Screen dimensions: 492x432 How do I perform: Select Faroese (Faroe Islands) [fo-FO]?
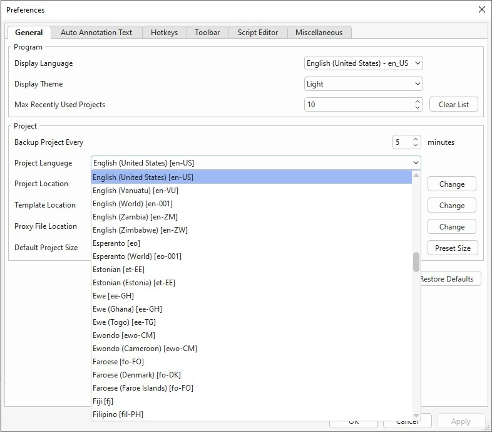point(252,388)
